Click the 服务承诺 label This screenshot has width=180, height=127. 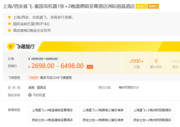[14, 95]
